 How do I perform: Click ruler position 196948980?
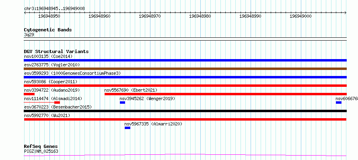pyautogui.click(x=200, y=16)
